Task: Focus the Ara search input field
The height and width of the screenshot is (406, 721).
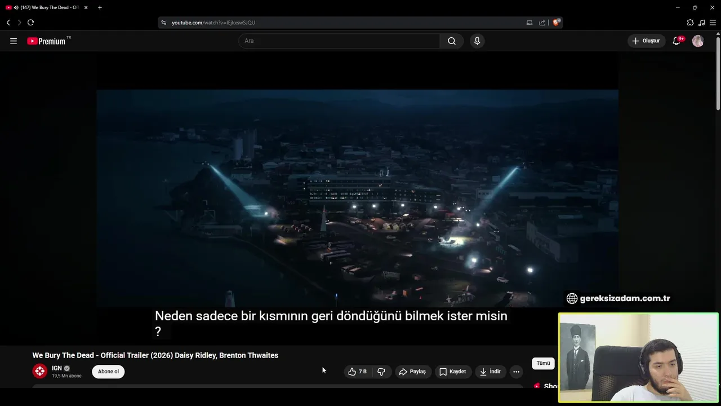Action: point(339,41)
